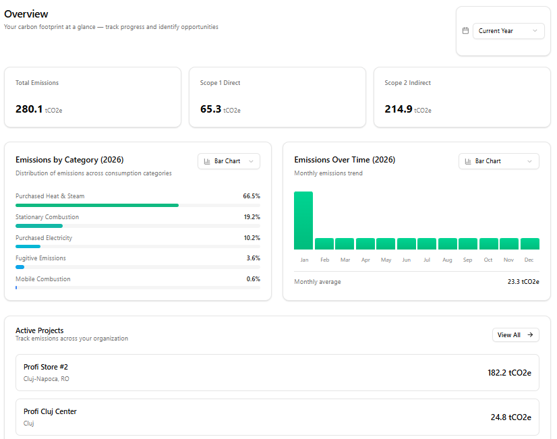557x439 pixels.
Task: Click the September bar in the chart
Action: [468, 244]
